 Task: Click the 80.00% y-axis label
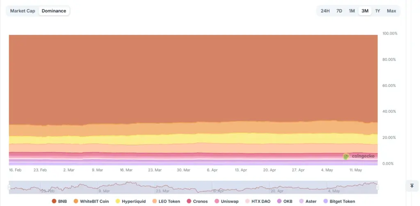389,60
